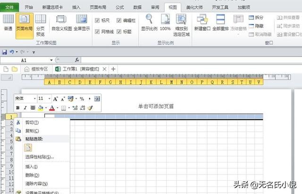Click 单击可添加页眉 header area
The height and width of the screenshot is (194, 302).
(156, 106)
